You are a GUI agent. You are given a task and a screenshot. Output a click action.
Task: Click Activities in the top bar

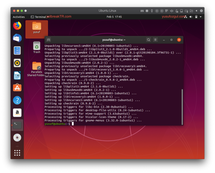(x=19, y=17)
